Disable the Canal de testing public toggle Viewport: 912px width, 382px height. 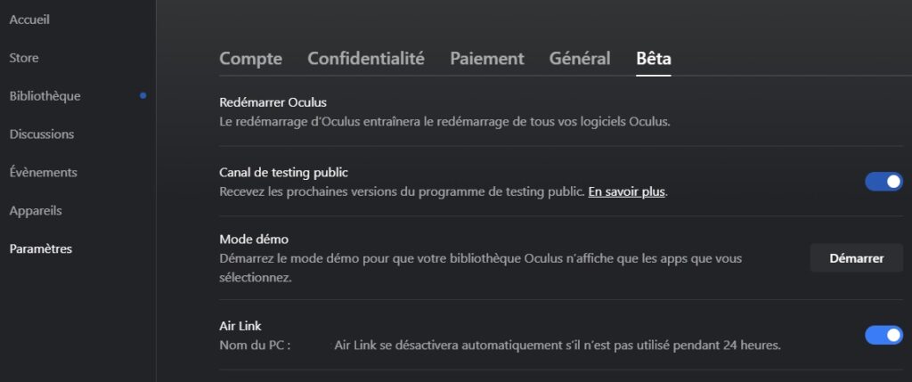(883, 182)
